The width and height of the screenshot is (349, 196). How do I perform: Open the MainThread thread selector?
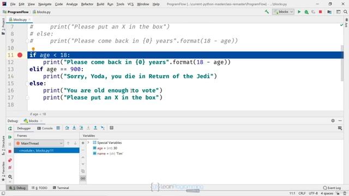coord(39,143)
